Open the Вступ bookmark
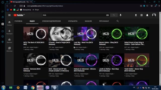 36,10
